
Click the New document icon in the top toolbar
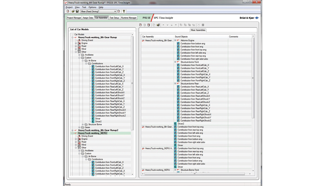(x=68, y=11)
